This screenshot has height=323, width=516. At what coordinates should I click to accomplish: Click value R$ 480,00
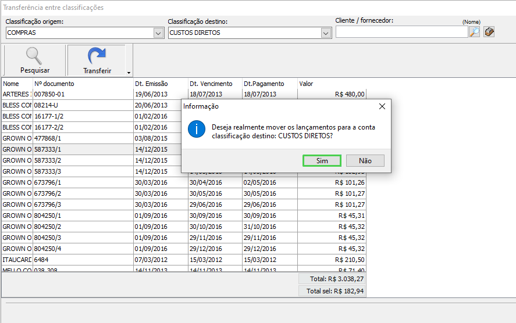pyautogui.click(x=332, y=94)
